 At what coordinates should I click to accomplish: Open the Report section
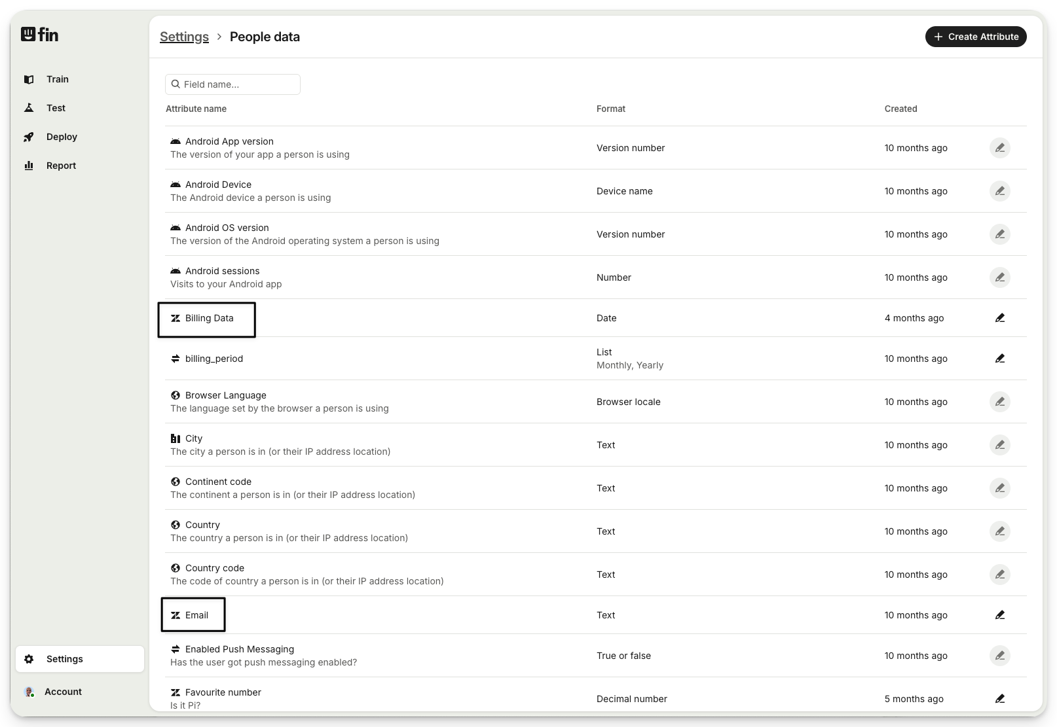61,166
